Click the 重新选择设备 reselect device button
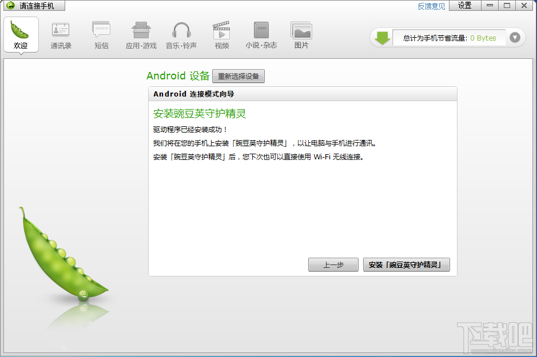 [x=238, y=76]
